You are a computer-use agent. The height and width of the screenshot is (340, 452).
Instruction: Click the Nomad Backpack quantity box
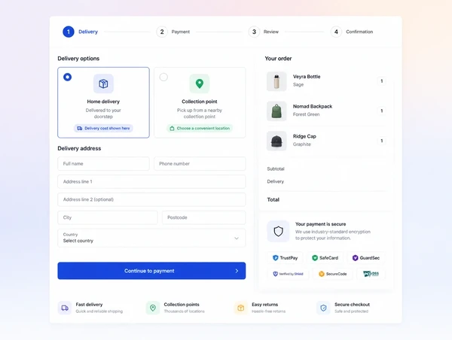pos(382,111)
